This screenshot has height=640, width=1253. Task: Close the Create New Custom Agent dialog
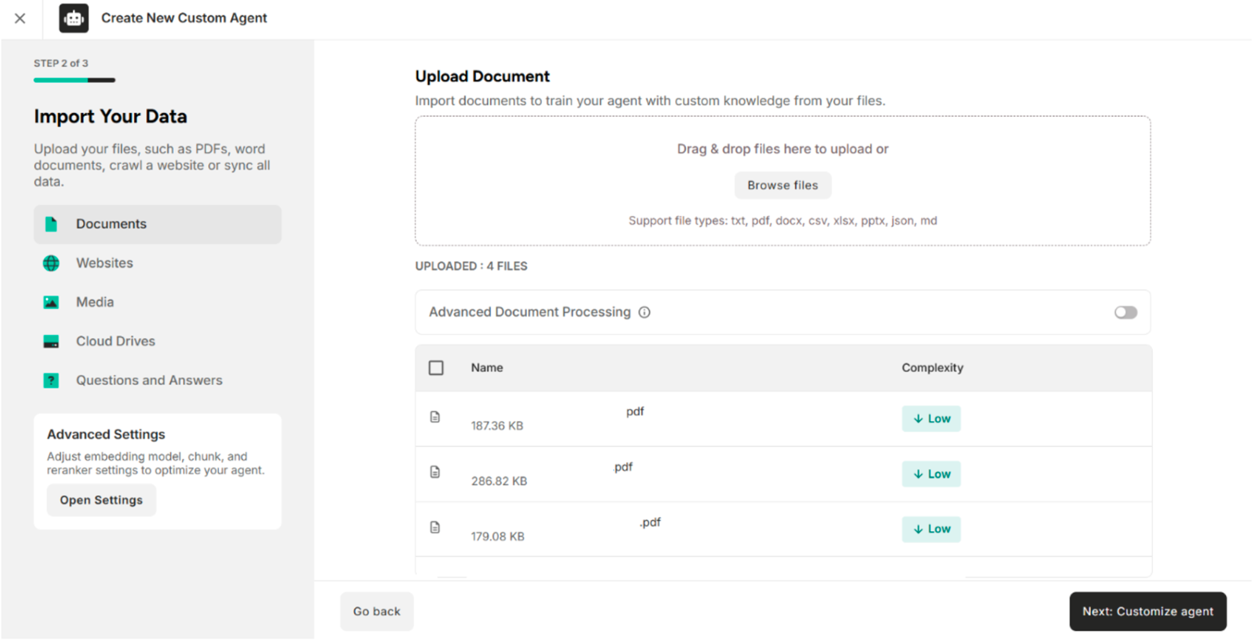click(x=20, y=18)
